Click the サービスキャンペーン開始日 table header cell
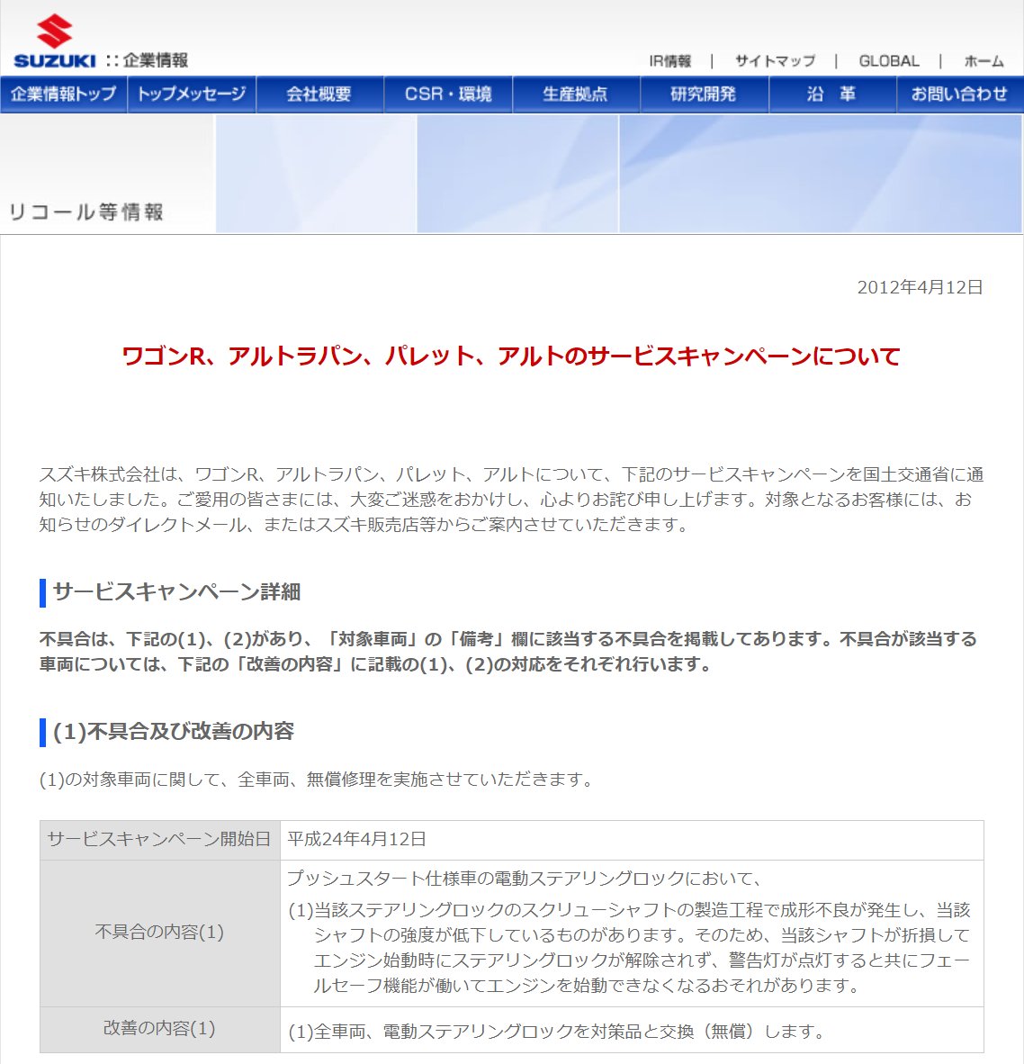This screenshot has height=1064, width=1024. click(160, 840)
